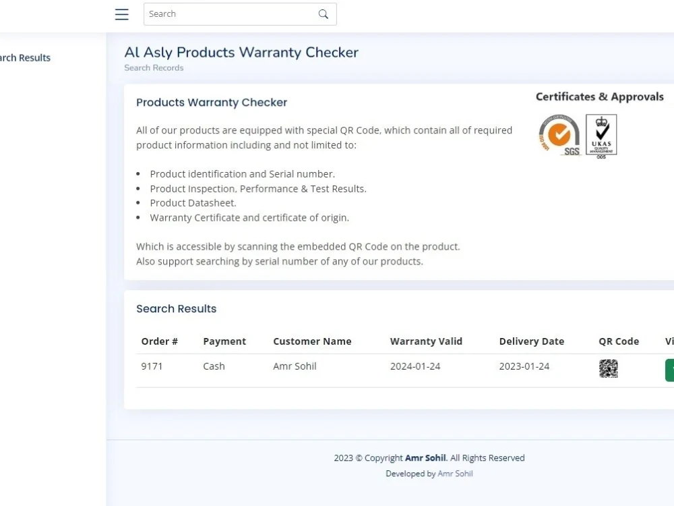The width and height of the screenshot is (674, 506).
Task: Select the UKAS Quality Management logo
Action: (601, 134)
